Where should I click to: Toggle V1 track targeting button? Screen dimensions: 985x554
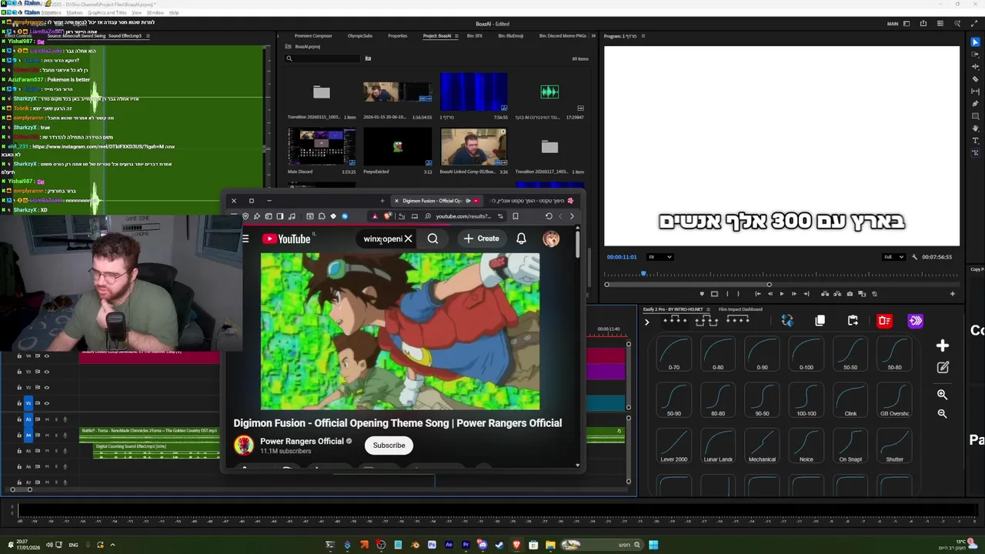tap(28, 403)
